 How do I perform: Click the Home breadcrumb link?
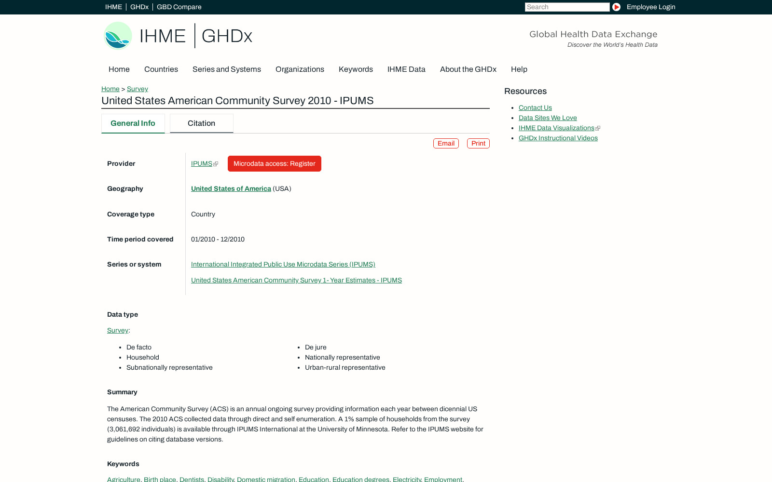click(x=110, y=89)
